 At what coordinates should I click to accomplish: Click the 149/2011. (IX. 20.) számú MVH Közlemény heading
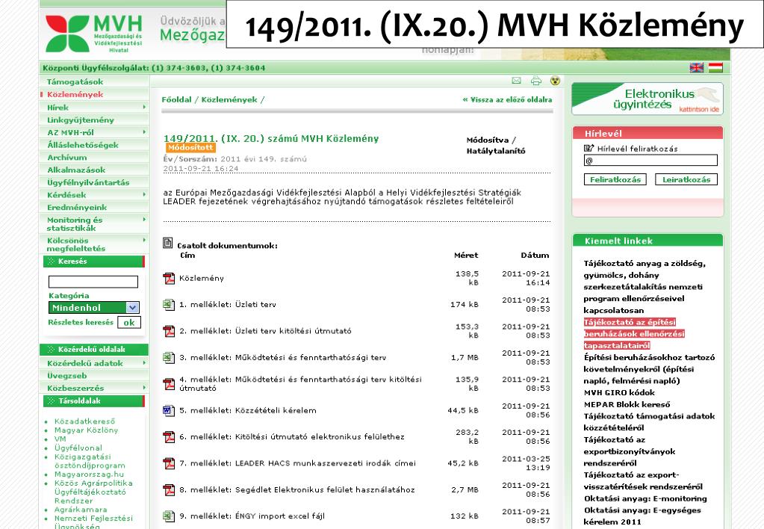[x=271, y=138]
